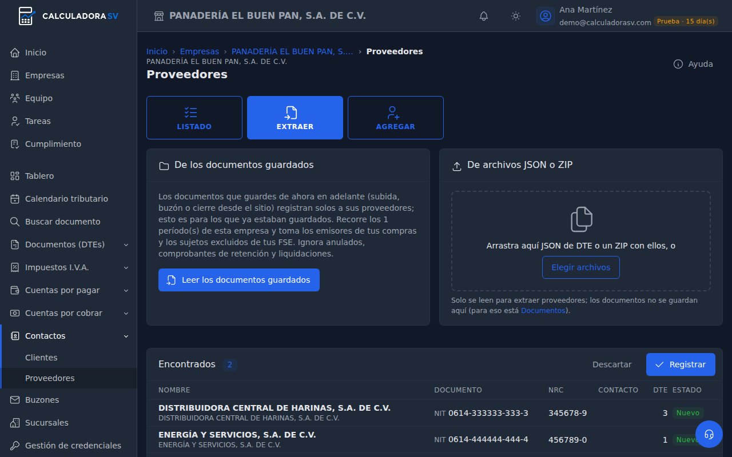Click the stacked files upload icon
The height and width of the screenshot is (457, 732).
581,219
